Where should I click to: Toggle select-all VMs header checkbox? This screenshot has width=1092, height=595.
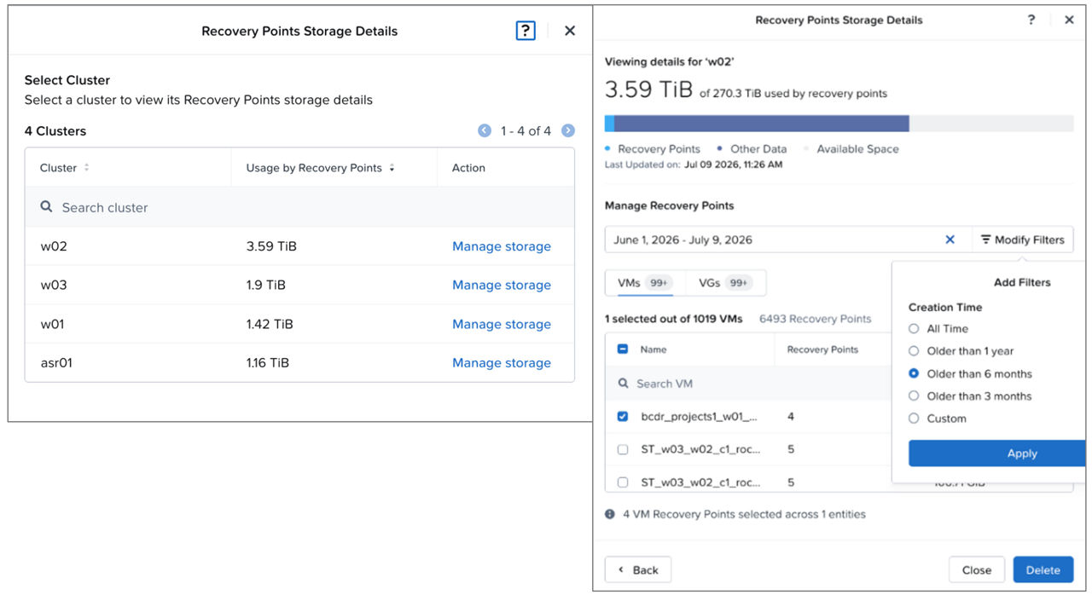tap(622, 349)
